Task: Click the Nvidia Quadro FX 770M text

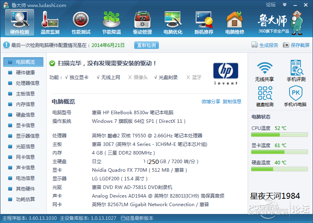Action: pos(139,170)
